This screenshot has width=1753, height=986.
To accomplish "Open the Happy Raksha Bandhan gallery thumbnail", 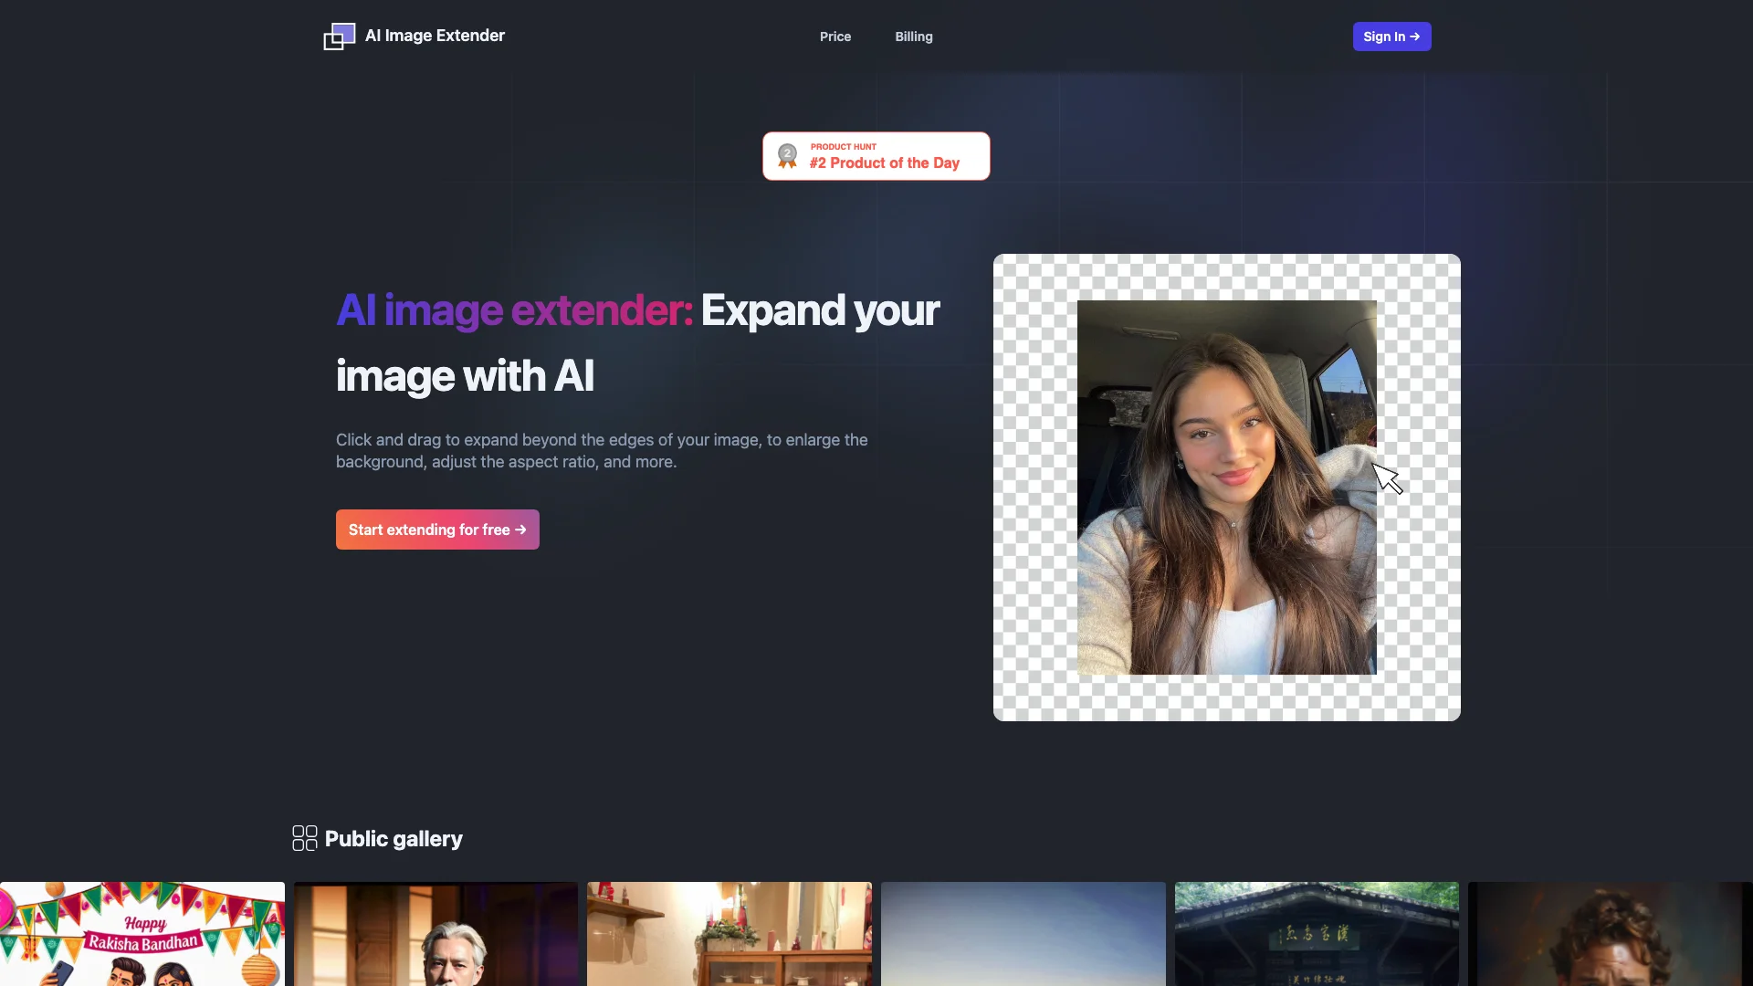I will click(142, 933).
